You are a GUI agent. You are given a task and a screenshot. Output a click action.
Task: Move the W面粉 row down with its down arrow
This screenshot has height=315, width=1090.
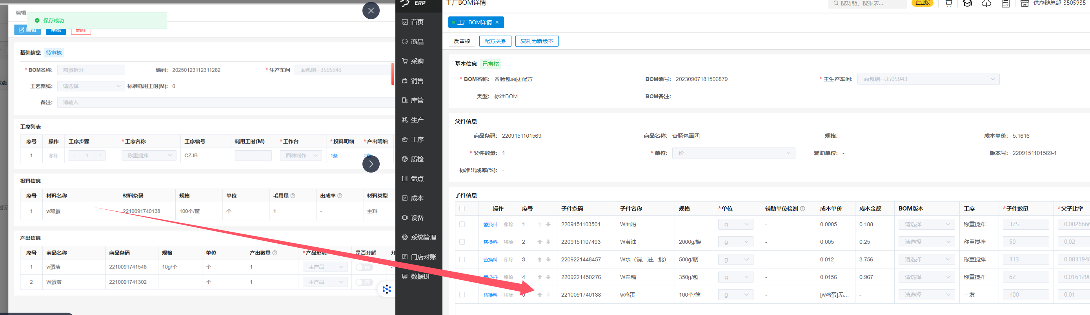(x=548, y=224)
